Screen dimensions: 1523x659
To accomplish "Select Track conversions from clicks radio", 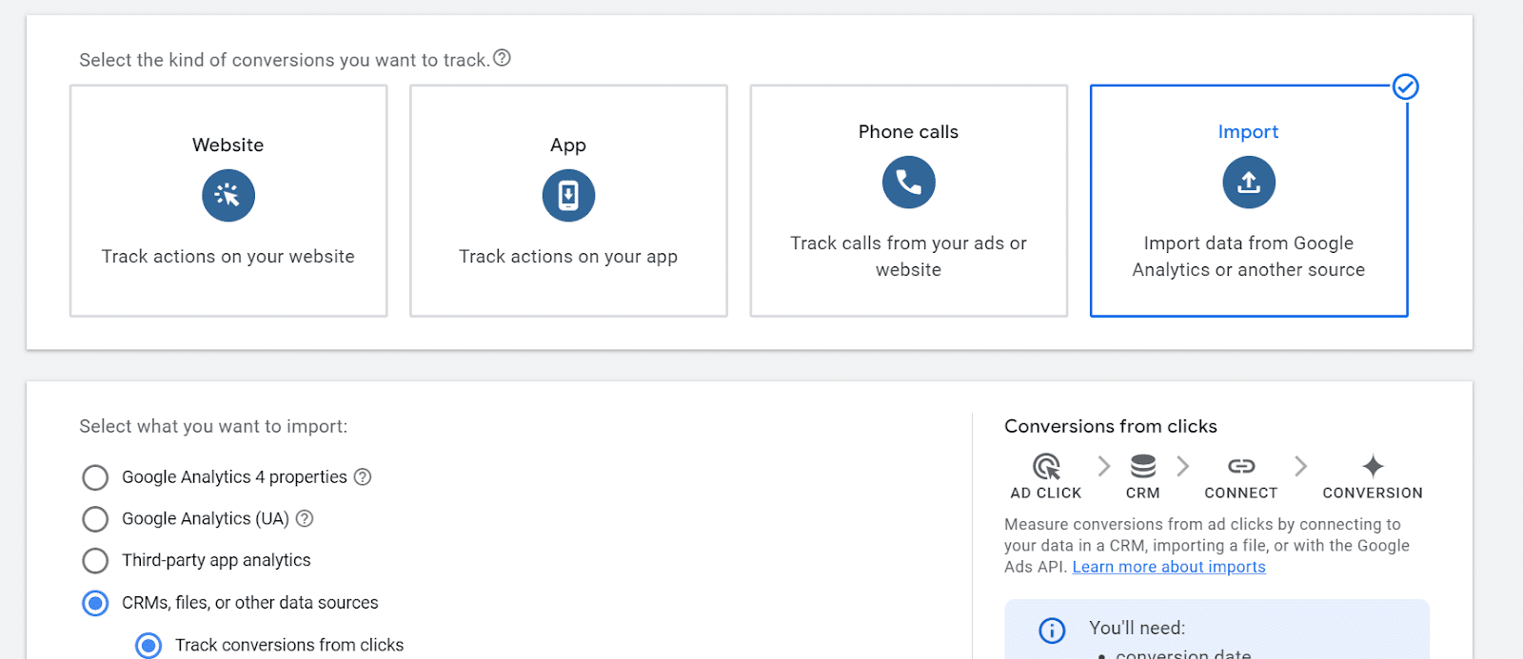I will [148, 646].
